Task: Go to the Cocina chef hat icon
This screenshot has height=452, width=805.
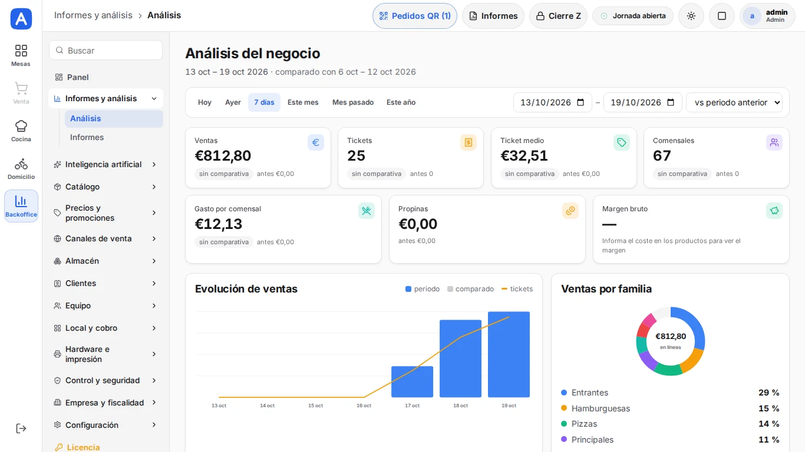Action: point(21,126)
